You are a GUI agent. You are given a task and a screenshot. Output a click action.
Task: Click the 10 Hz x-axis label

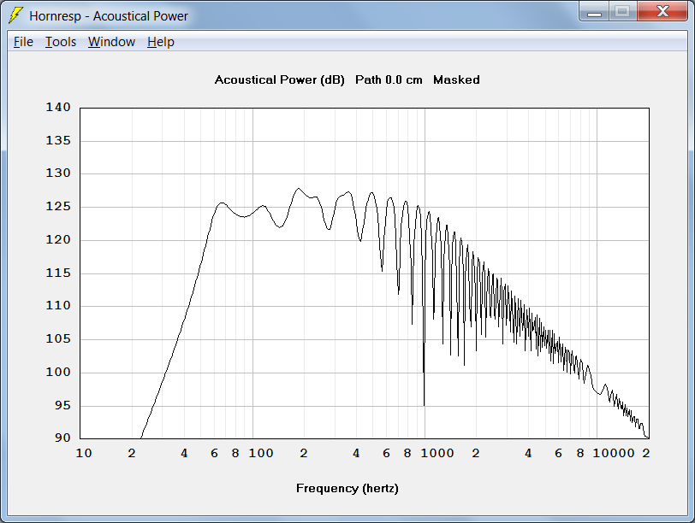[x=84, y=454]
